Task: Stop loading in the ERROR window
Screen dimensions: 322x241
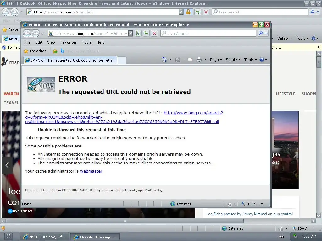Action: click(x=154, y=33)
